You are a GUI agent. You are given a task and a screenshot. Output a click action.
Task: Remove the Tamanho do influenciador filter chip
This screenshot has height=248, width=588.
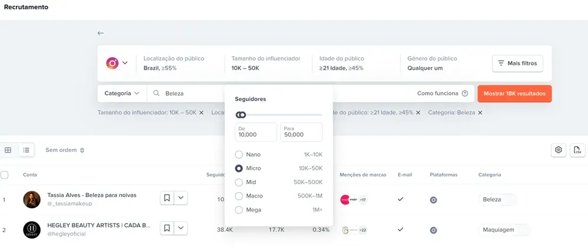[201, 112]
